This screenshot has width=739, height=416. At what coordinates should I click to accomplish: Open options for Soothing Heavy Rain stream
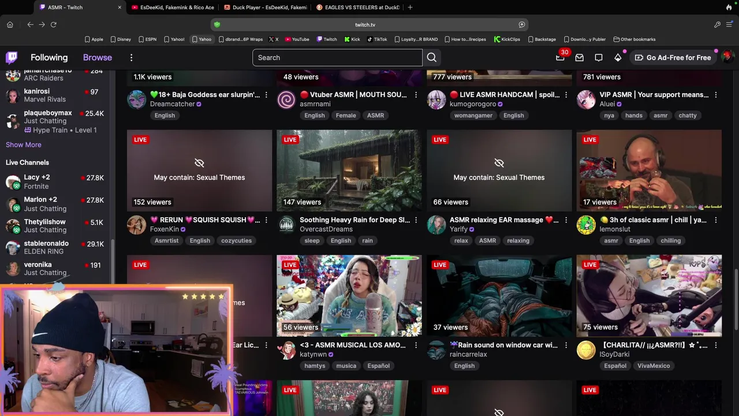(x=416, y=220)
